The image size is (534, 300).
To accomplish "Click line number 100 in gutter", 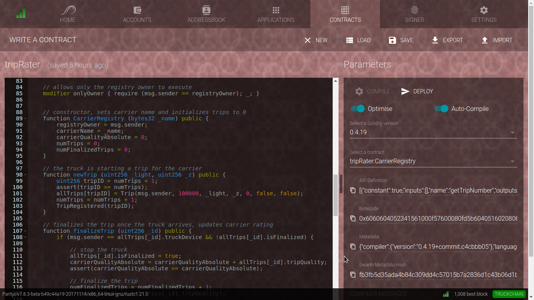I will [x=18, y=187].
